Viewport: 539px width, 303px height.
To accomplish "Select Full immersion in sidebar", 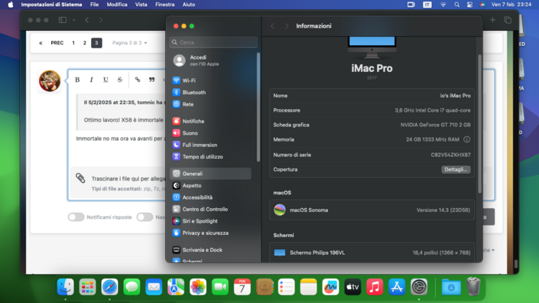I will pyautogui.click(x=199, y=145).
